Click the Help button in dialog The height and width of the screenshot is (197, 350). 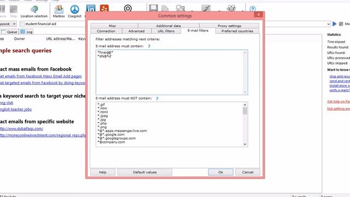coord(103,172)
